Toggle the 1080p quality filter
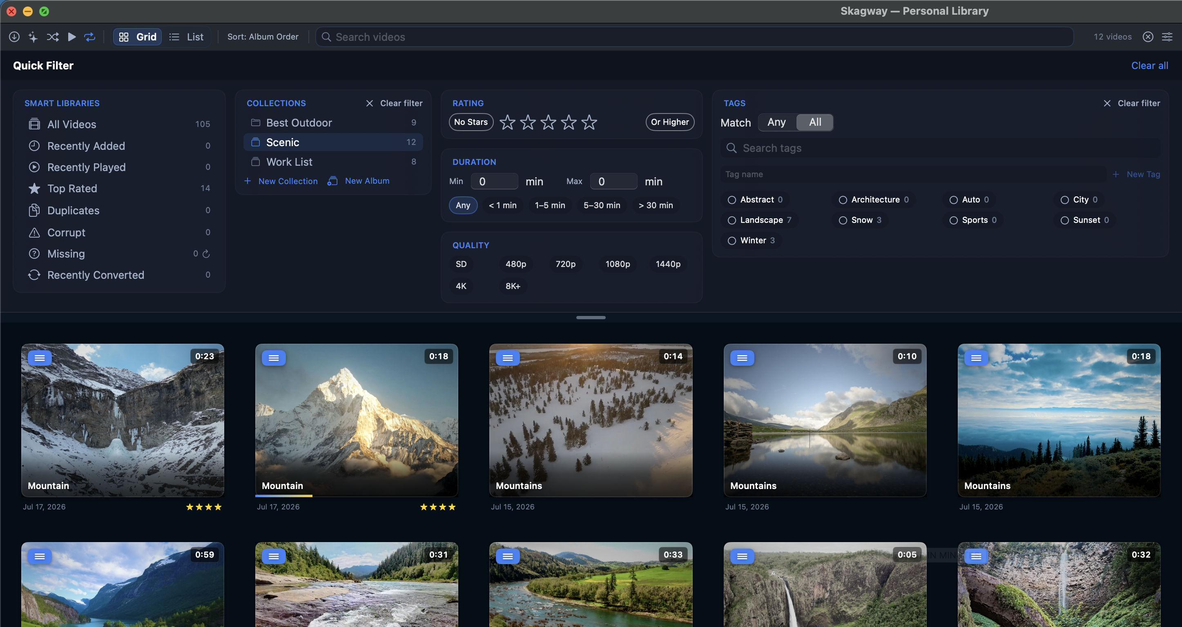The width and height of the screenshot is (1182, 627). [x=618, y=264]
